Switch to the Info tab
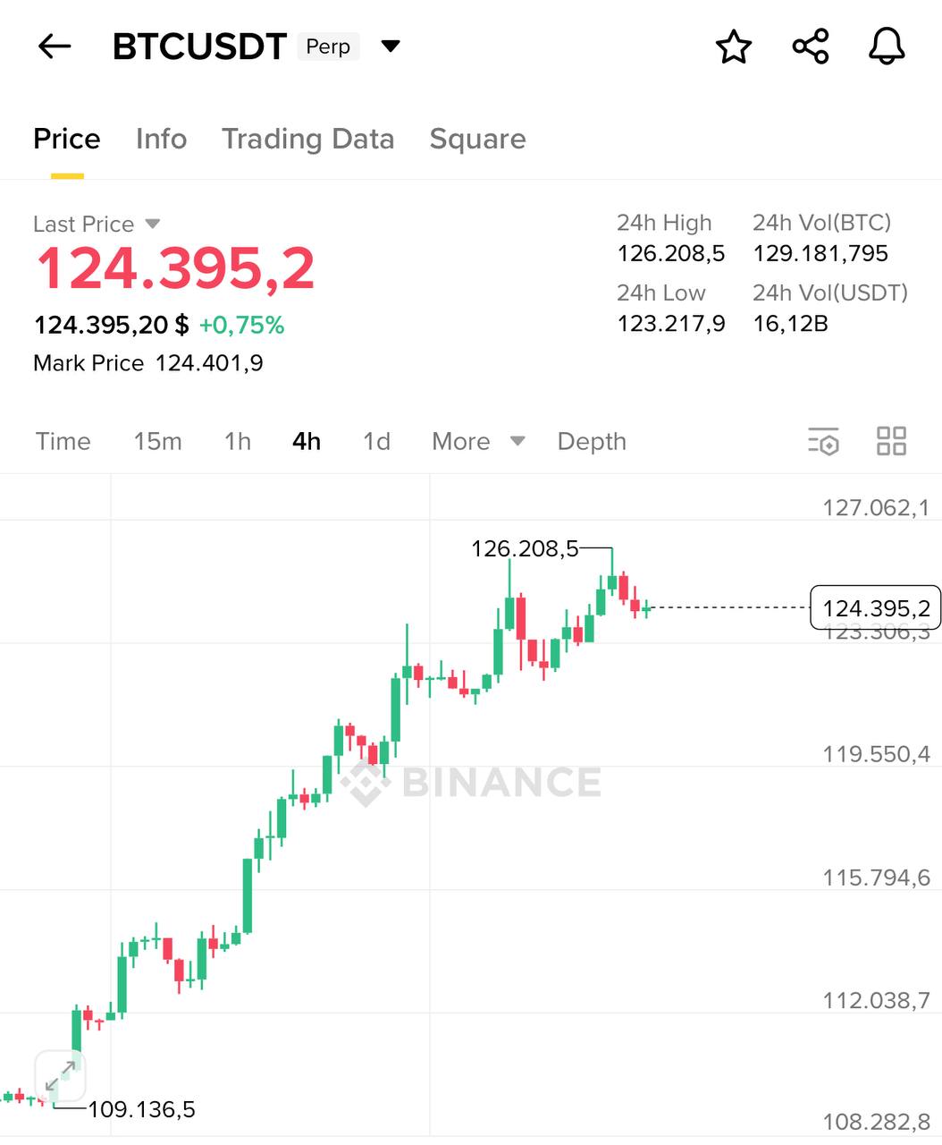The height and width of the screenshot is (1145, 942). point(161,139)
